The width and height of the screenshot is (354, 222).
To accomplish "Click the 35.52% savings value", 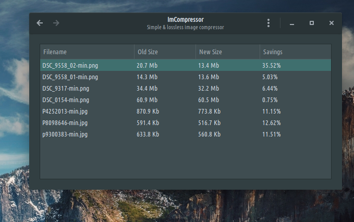I will (272, 66).
